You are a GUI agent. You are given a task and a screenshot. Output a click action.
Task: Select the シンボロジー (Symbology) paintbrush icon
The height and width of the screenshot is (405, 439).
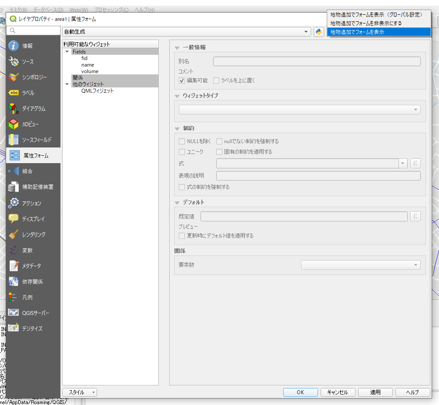[14, 77]
